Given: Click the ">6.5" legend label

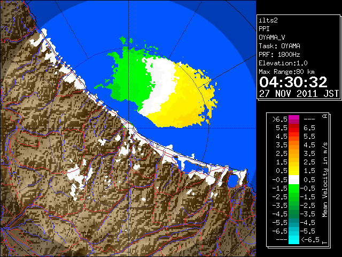Looking at the screenshot, I should tap(280, 119).
